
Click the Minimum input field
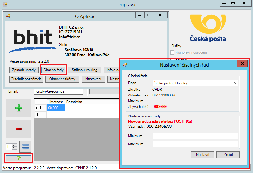pyautogui.click(x=195, y=136)
